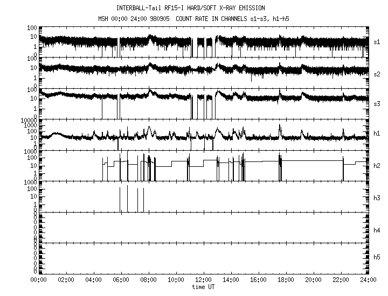The width and height of the screenshot is (388, 296).
Task: Click the h3 channel label
Action: 377,199
